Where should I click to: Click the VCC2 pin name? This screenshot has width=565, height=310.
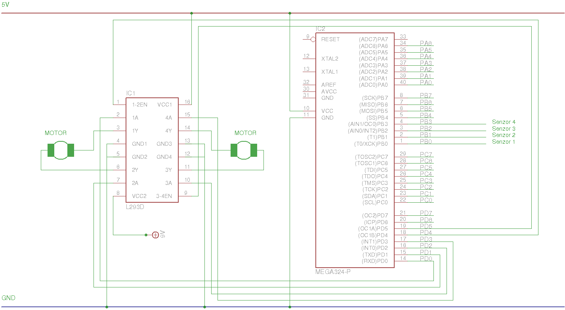coord(139,196)
